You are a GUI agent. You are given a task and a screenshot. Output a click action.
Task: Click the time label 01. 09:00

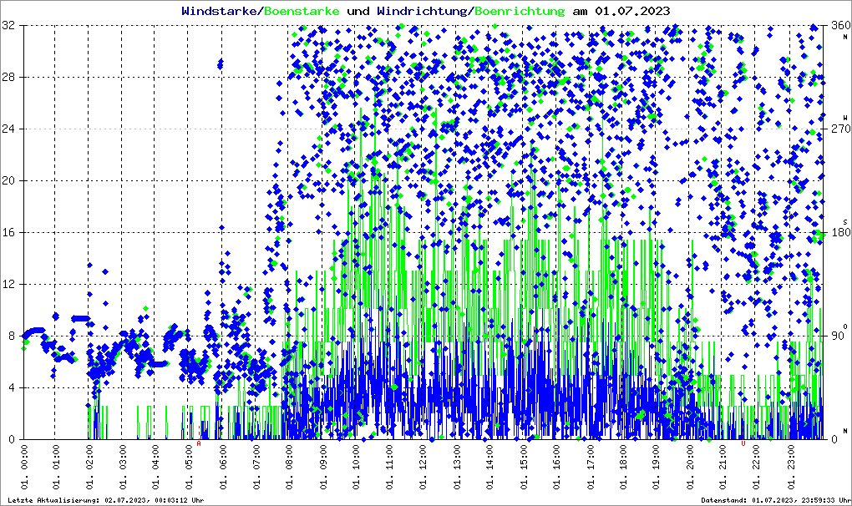pos(323,467)
